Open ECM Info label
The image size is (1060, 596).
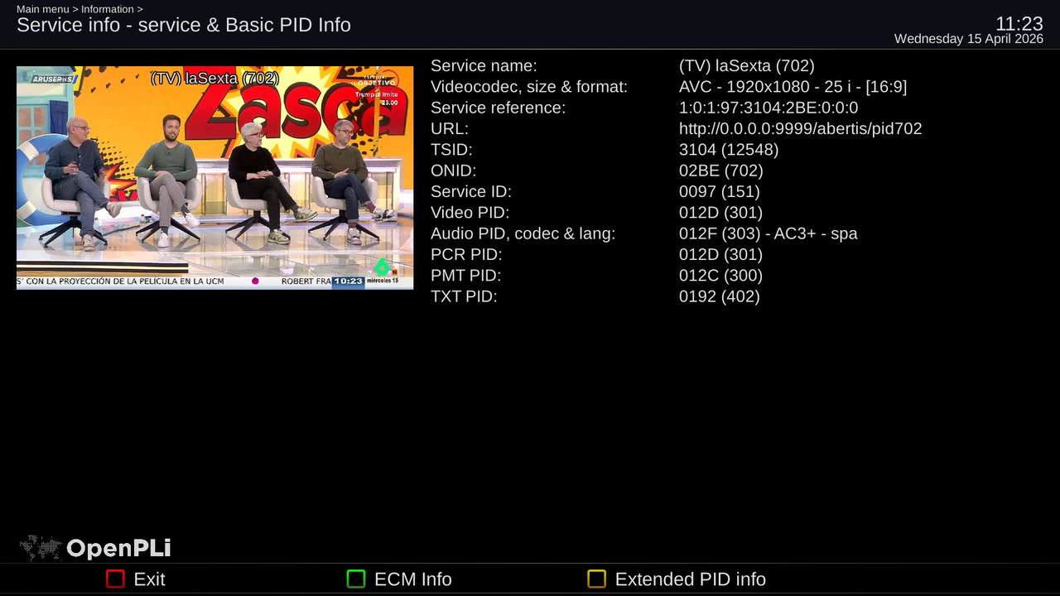(413, 579)
